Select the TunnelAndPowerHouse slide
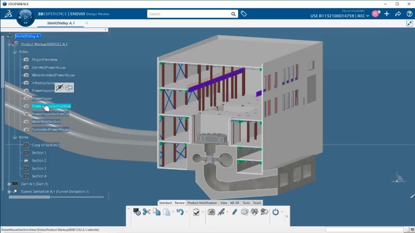Screen dimensions: 415x233 tap(51, 129)
